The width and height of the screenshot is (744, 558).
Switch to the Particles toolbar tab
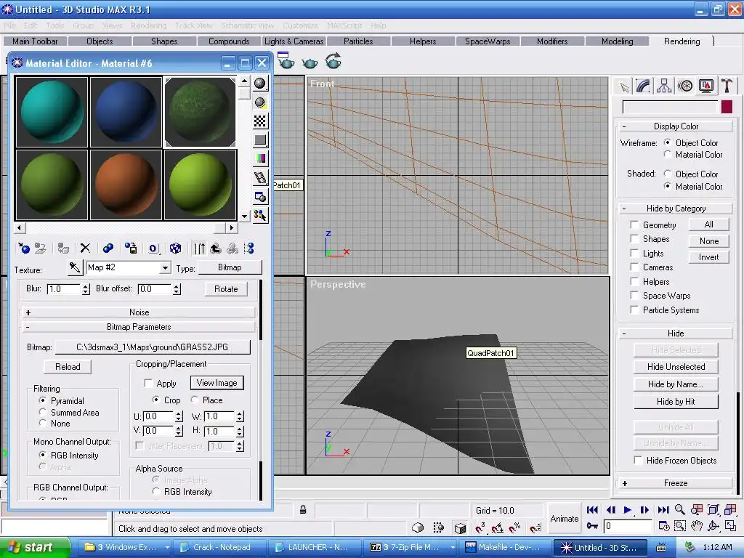coord(358,41)
